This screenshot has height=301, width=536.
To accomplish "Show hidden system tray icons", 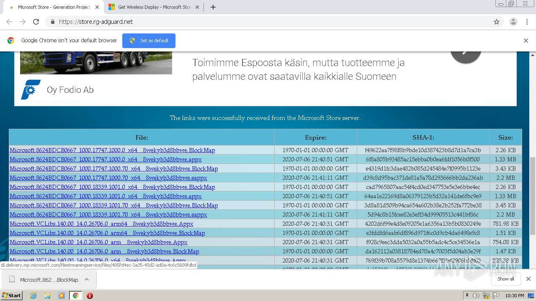I will click(467, 295).
